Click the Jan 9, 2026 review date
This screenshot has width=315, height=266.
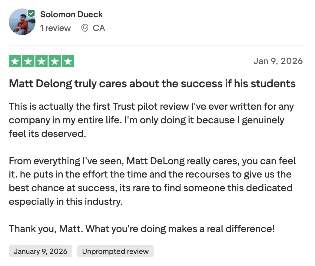point(278,61)
